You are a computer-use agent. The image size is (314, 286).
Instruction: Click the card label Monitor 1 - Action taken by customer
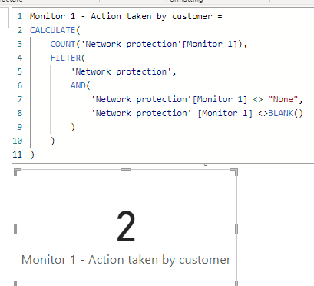click(x=126, y=260)
